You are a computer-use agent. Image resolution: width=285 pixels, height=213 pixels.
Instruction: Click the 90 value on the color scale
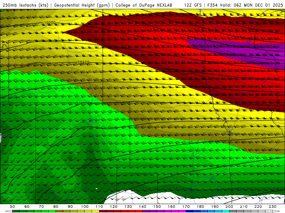tap(70, 207)
